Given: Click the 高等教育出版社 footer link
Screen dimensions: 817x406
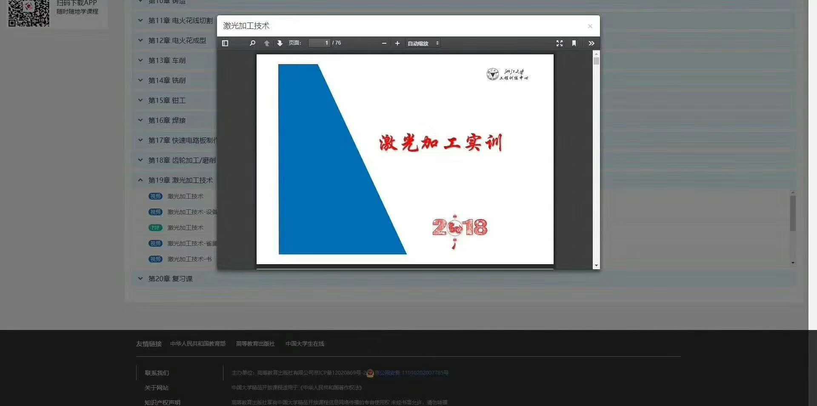Looking at the screenshot, I should tap(255, 344).
